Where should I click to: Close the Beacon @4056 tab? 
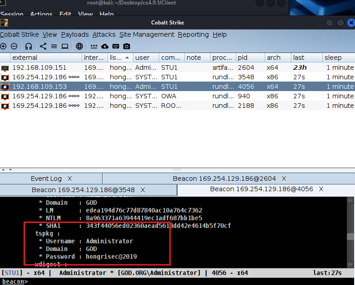pyautogui.click(x=321, y=189)
